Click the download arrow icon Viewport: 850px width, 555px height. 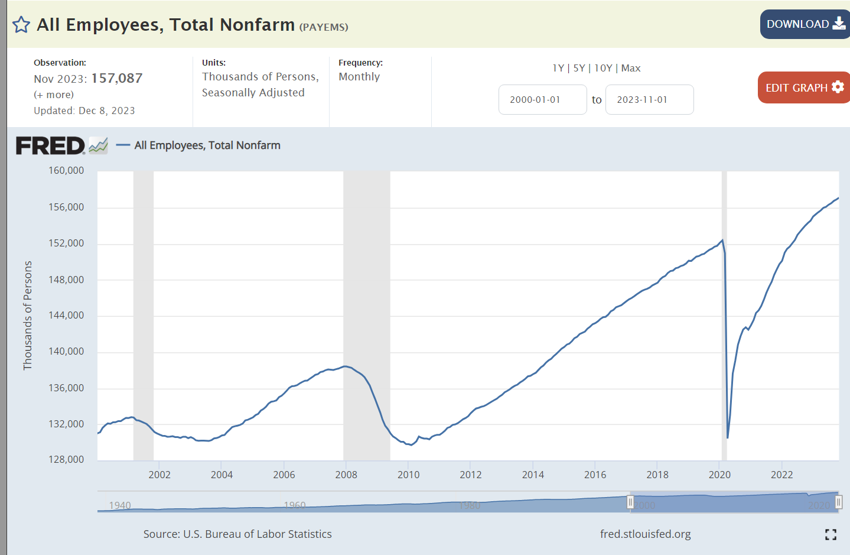pos(839,24)
